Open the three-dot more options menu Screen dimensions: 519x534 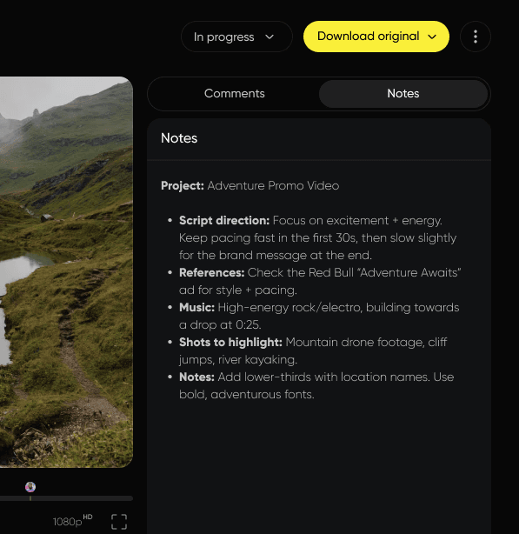pos(475,37)
